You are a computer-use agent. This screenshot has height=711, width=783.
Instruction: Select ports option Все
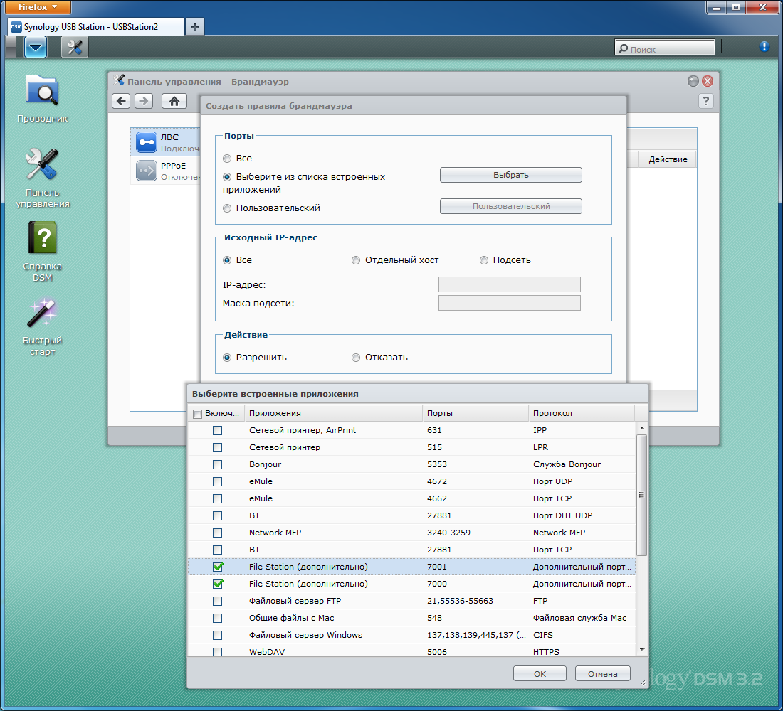pyautogui.click(x=227, y=159)
